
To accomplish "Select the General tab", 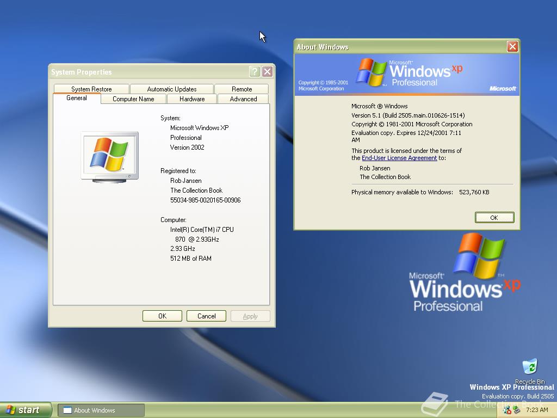I will click(77, 98).
